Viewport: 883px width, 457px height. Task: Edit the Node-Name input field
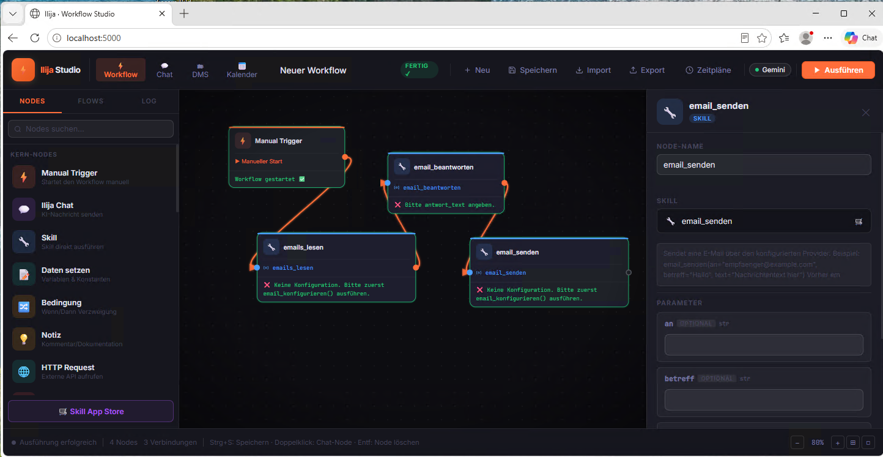pyautogui.click(x=764, y=165)
